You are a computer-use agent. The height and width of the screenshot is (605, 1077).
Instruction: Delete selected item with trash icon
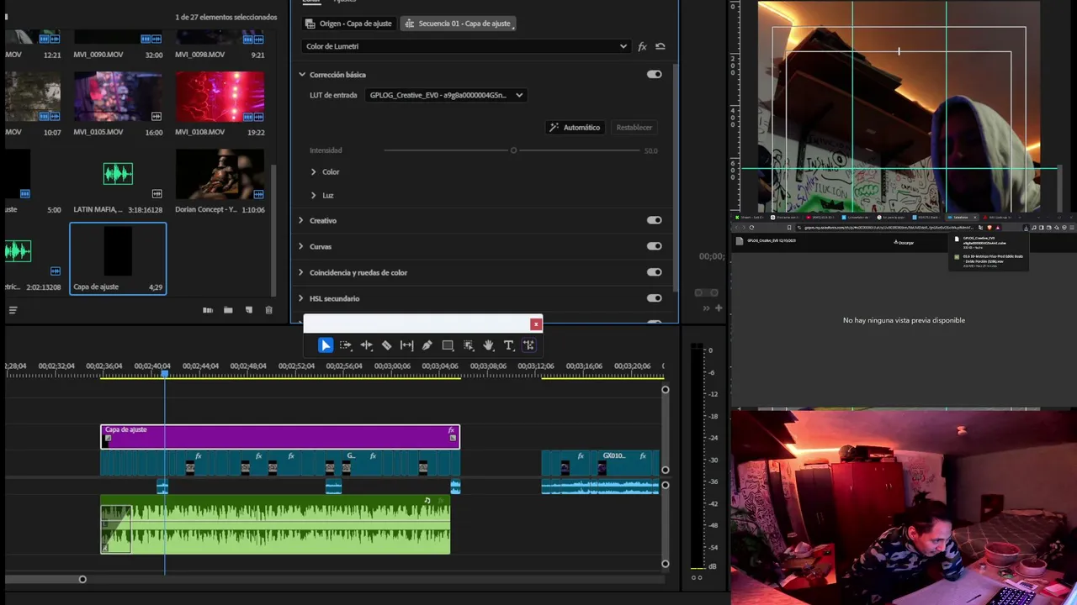point(269,310)
